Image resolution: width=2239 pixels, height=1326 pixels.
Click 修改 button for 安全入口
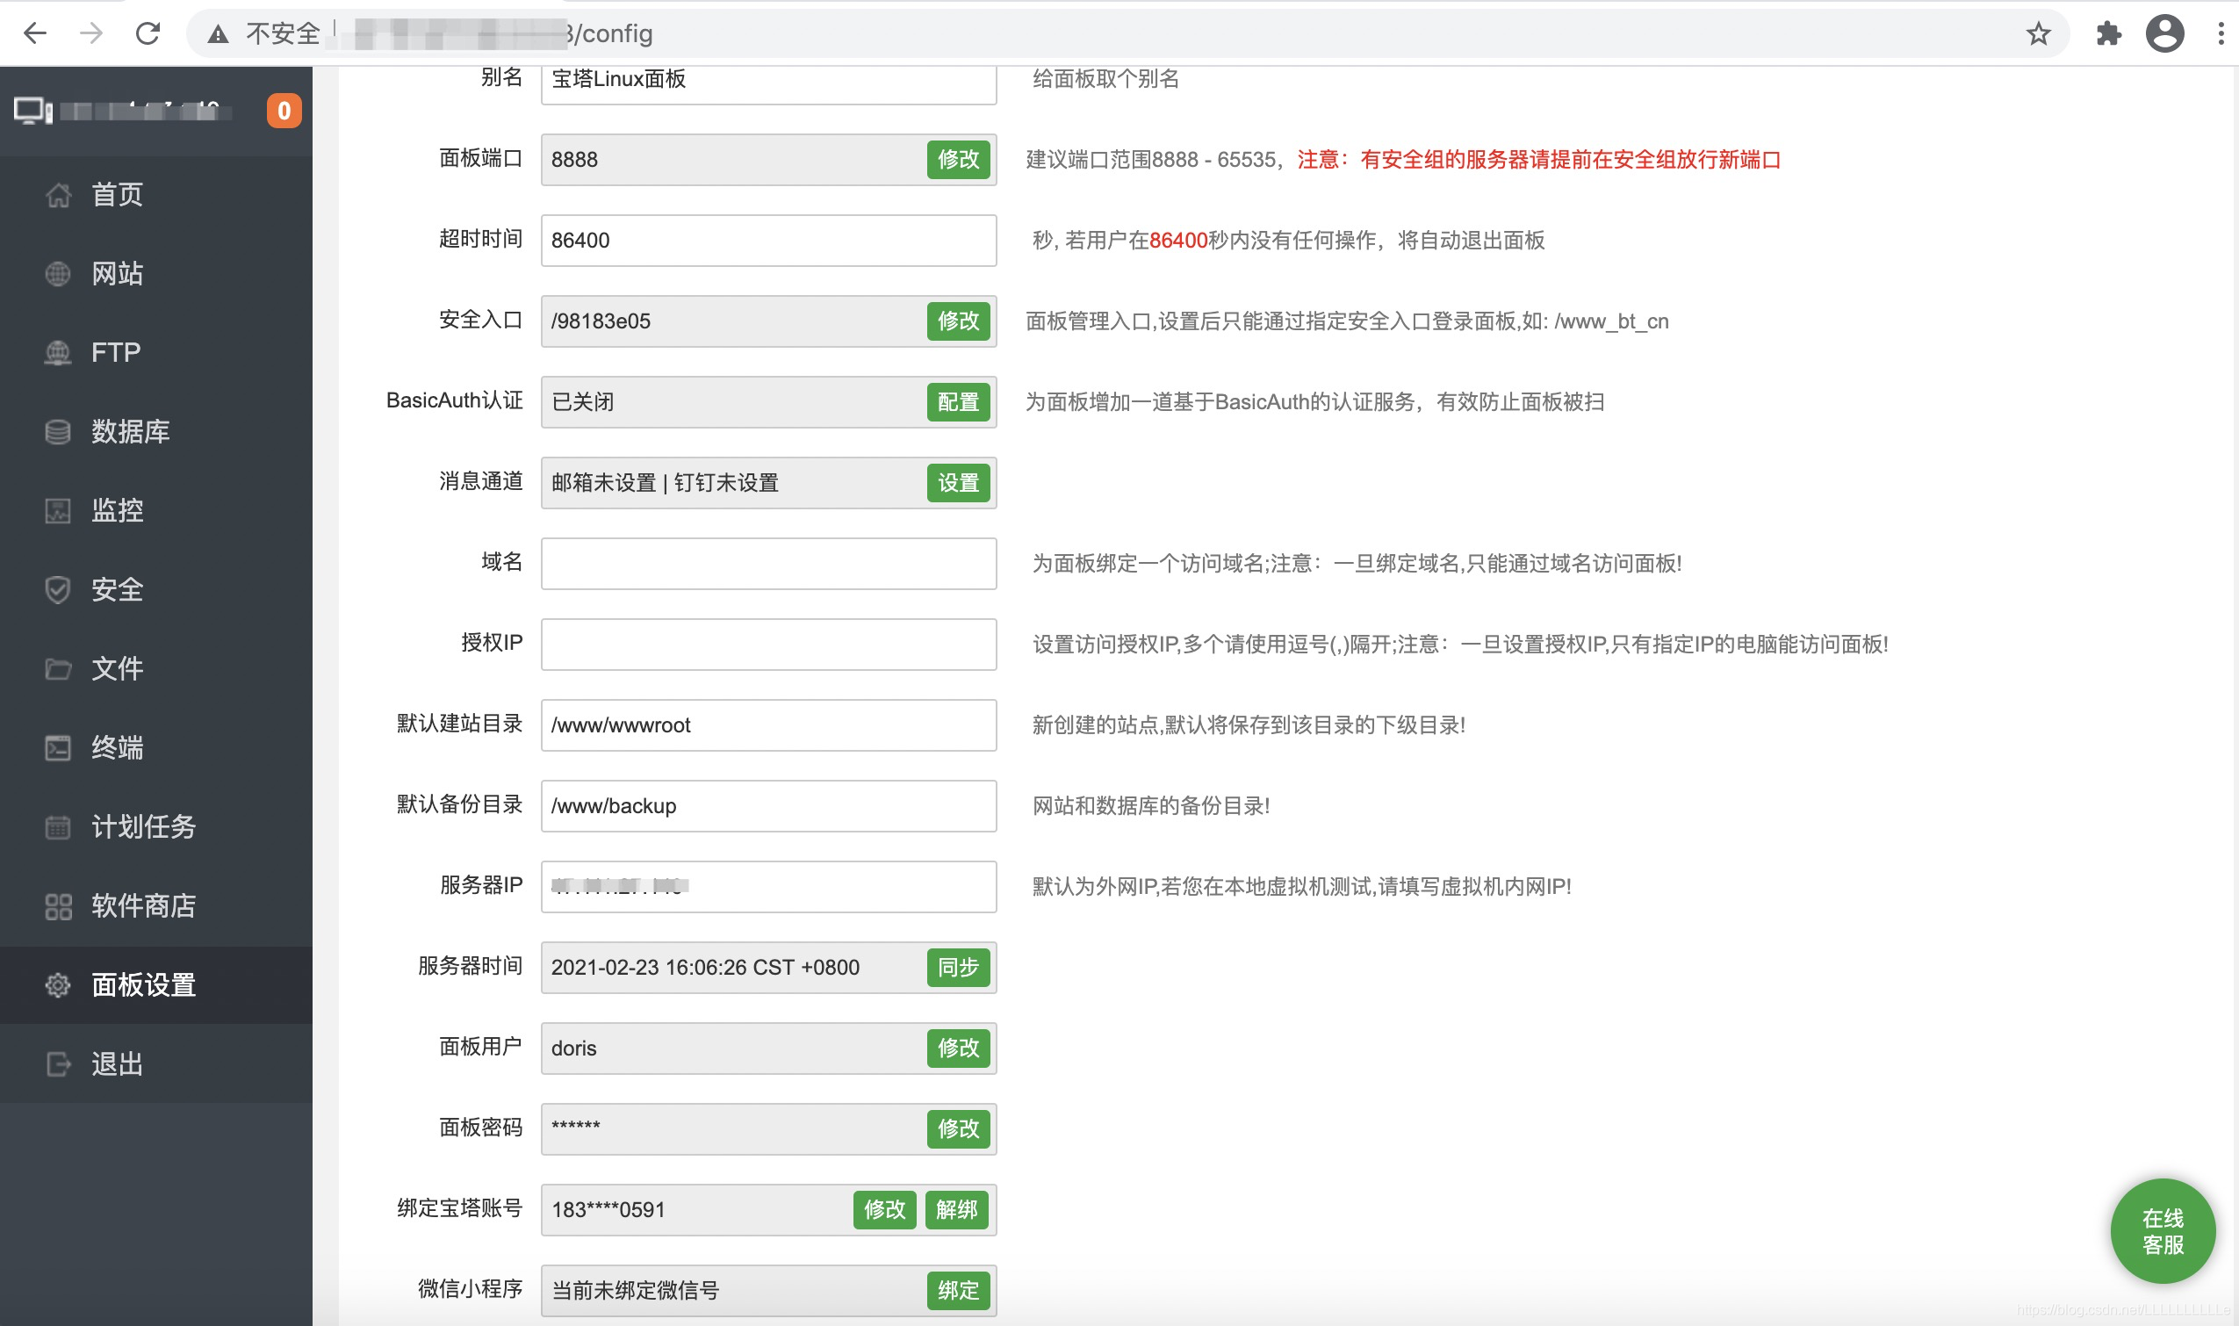[958, 321]
